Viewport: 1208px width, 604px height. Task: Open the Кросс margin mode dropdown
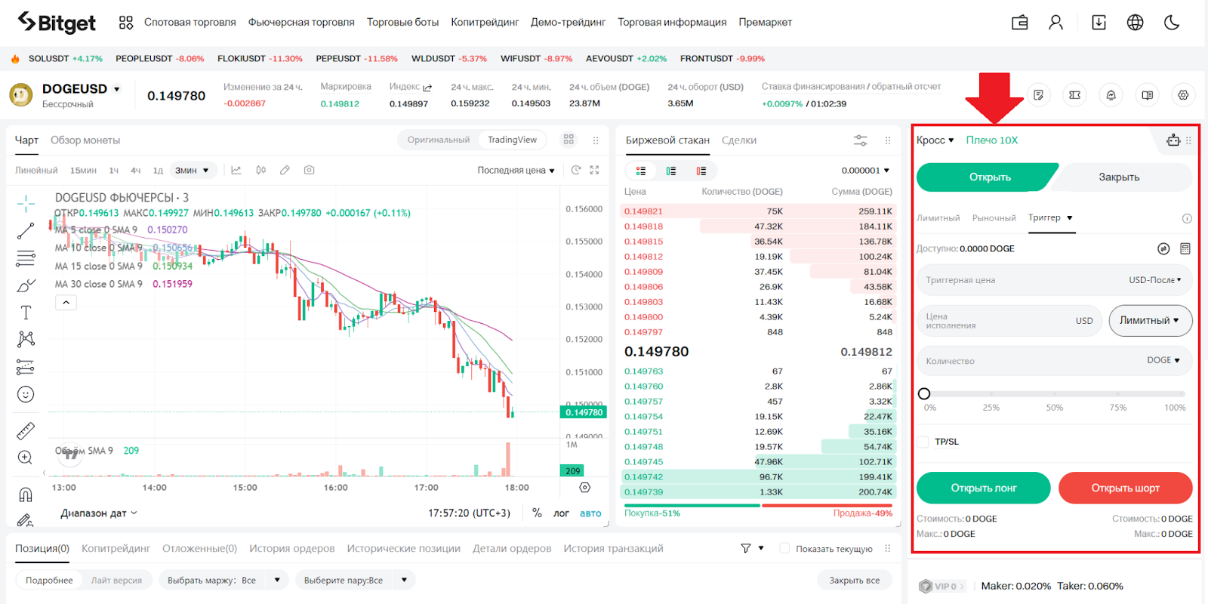935,140
